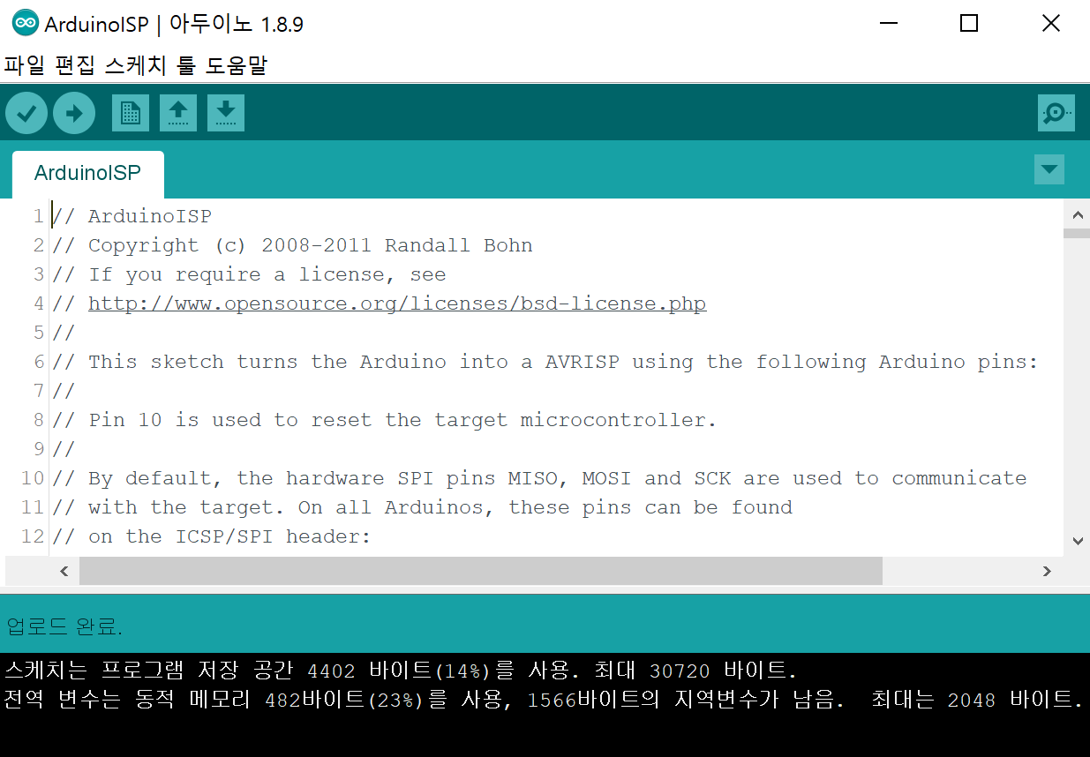Viewport: 1090px width, 757px height.
Task: Open the Serial Monitor magnifier icon
Action: (x=1056, y=113)
